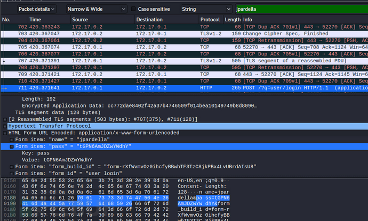Viewport: 368px width, 221px height.
Task: Click ASCII text '_build_i d=form-r' in hex pane
Action: [204, 209]
